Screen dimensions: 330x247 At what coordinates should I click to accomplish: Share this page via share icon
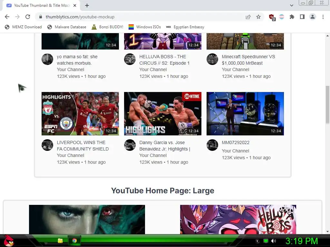coord(248,17)
